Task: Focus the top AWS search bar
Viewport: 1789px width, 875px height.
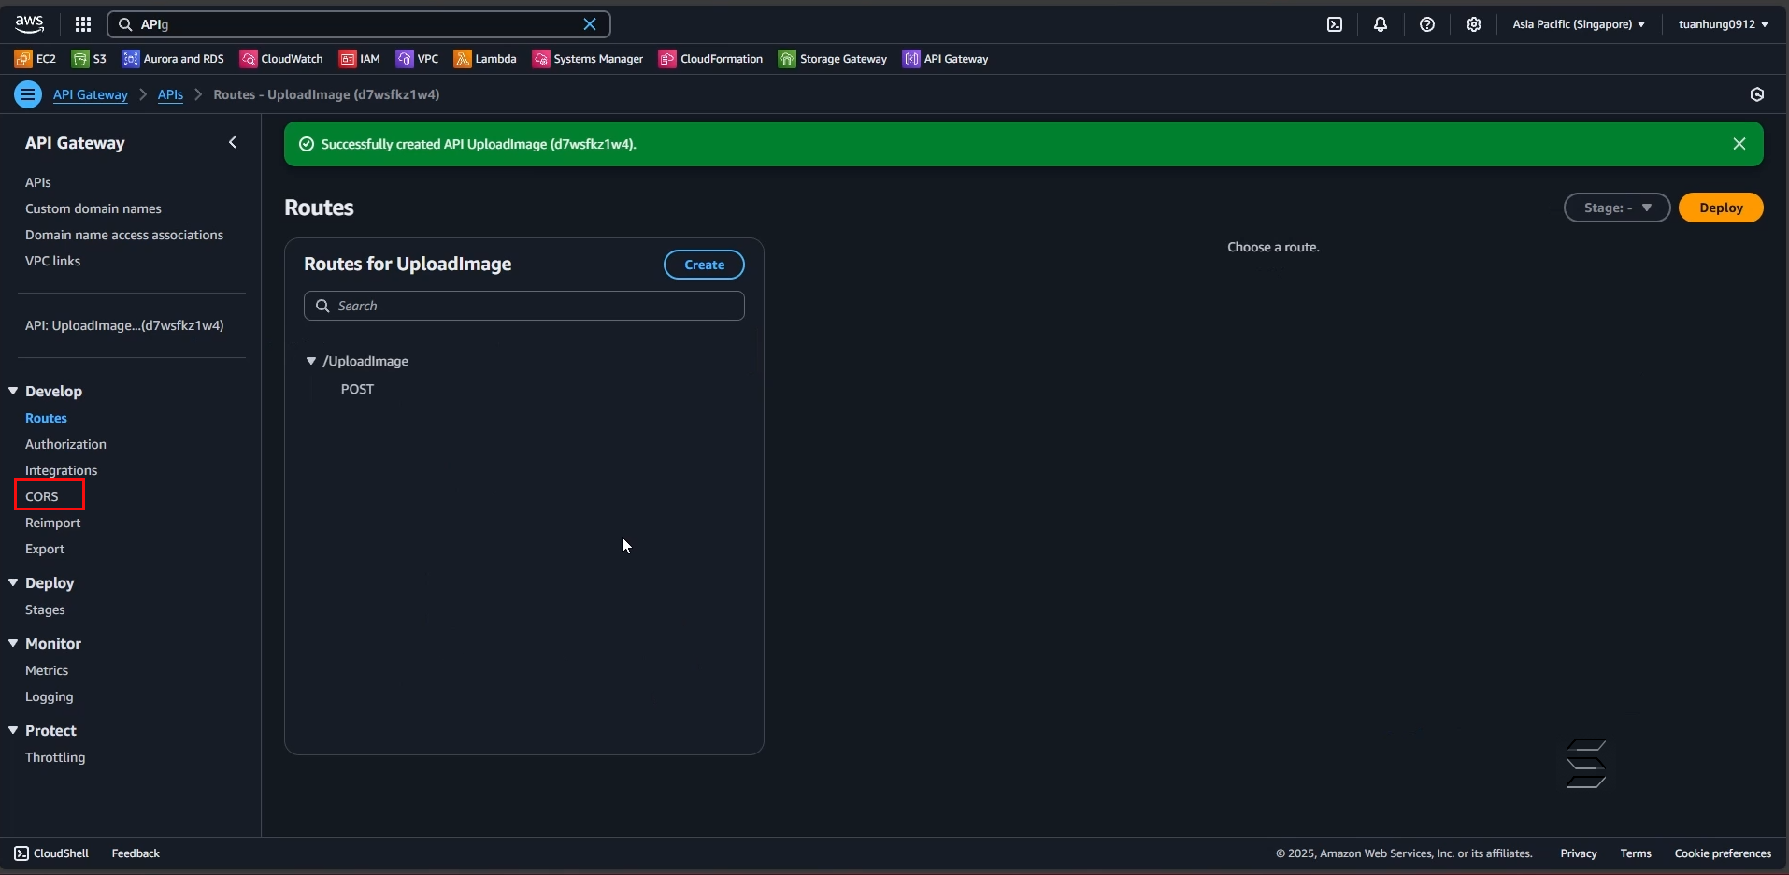Action: 359,24
